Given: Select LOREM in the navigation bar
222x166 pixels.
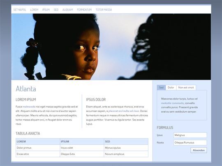Looking at the screenshot, I should pos(34,9).
